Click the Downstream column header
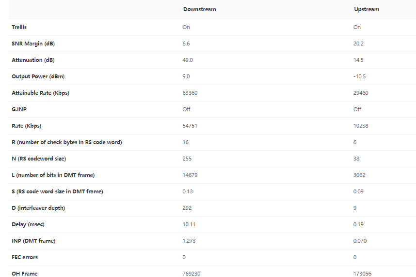The width and height of the screenshot is (416, 277). click(199, 10)
